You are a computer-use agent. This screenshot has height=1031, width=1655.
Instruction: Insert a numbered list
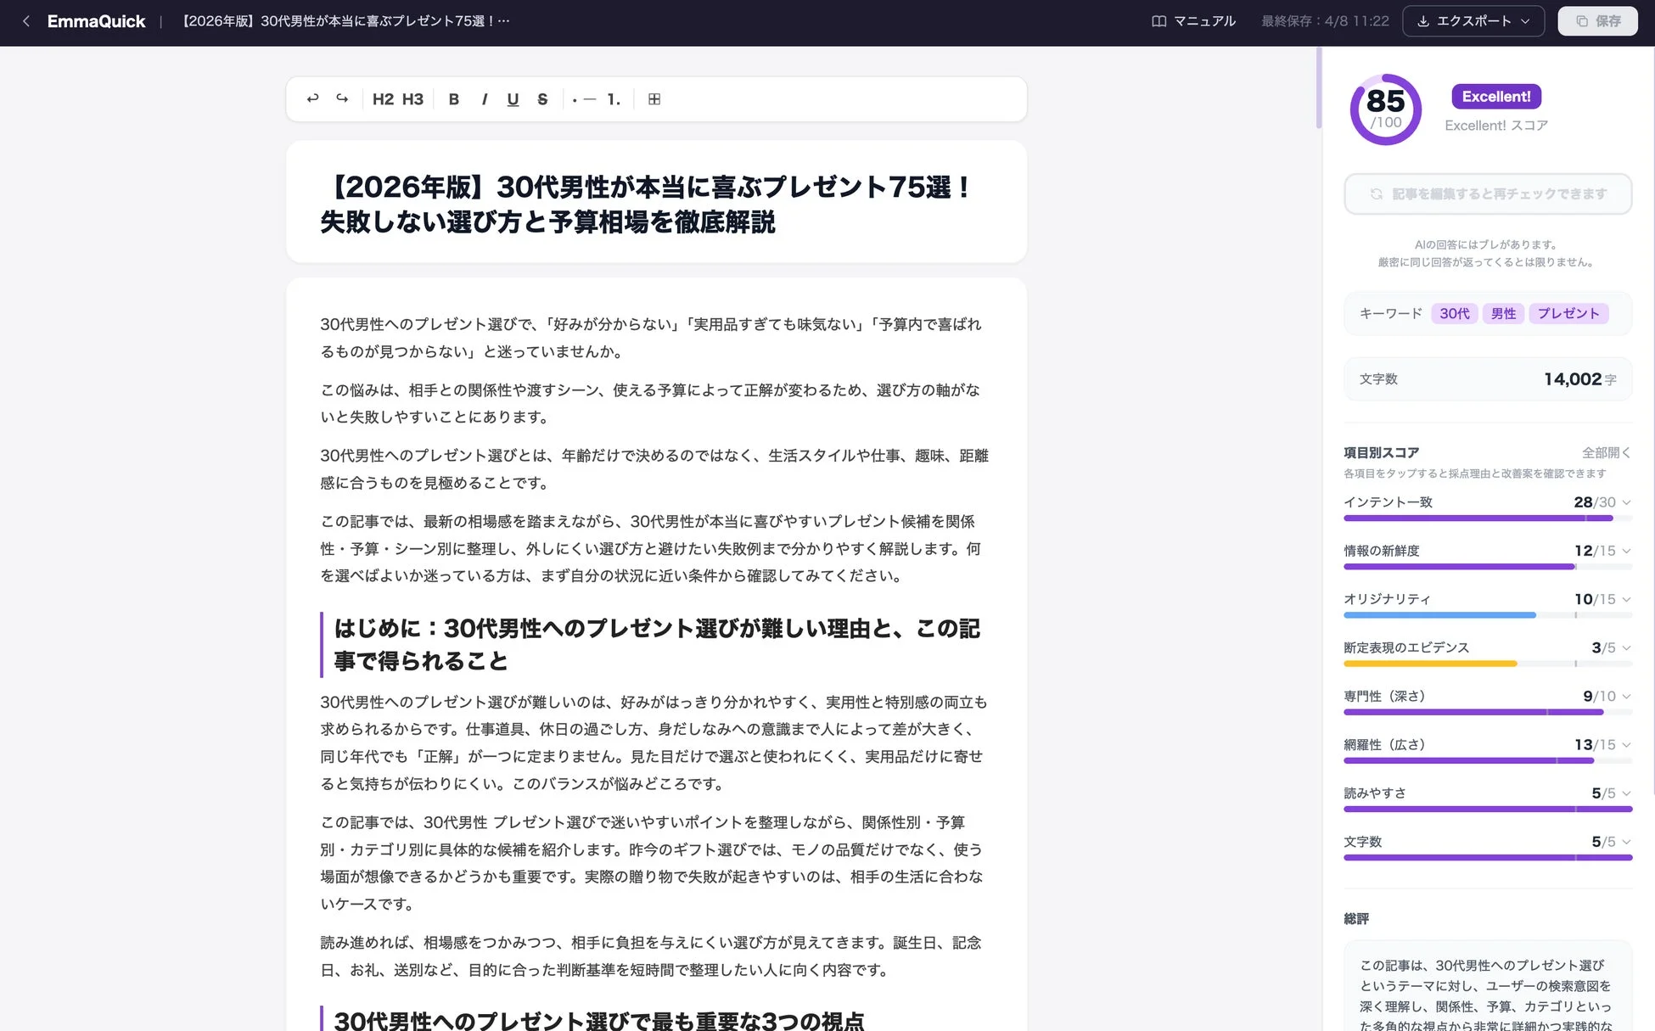(x=613, y=98)
